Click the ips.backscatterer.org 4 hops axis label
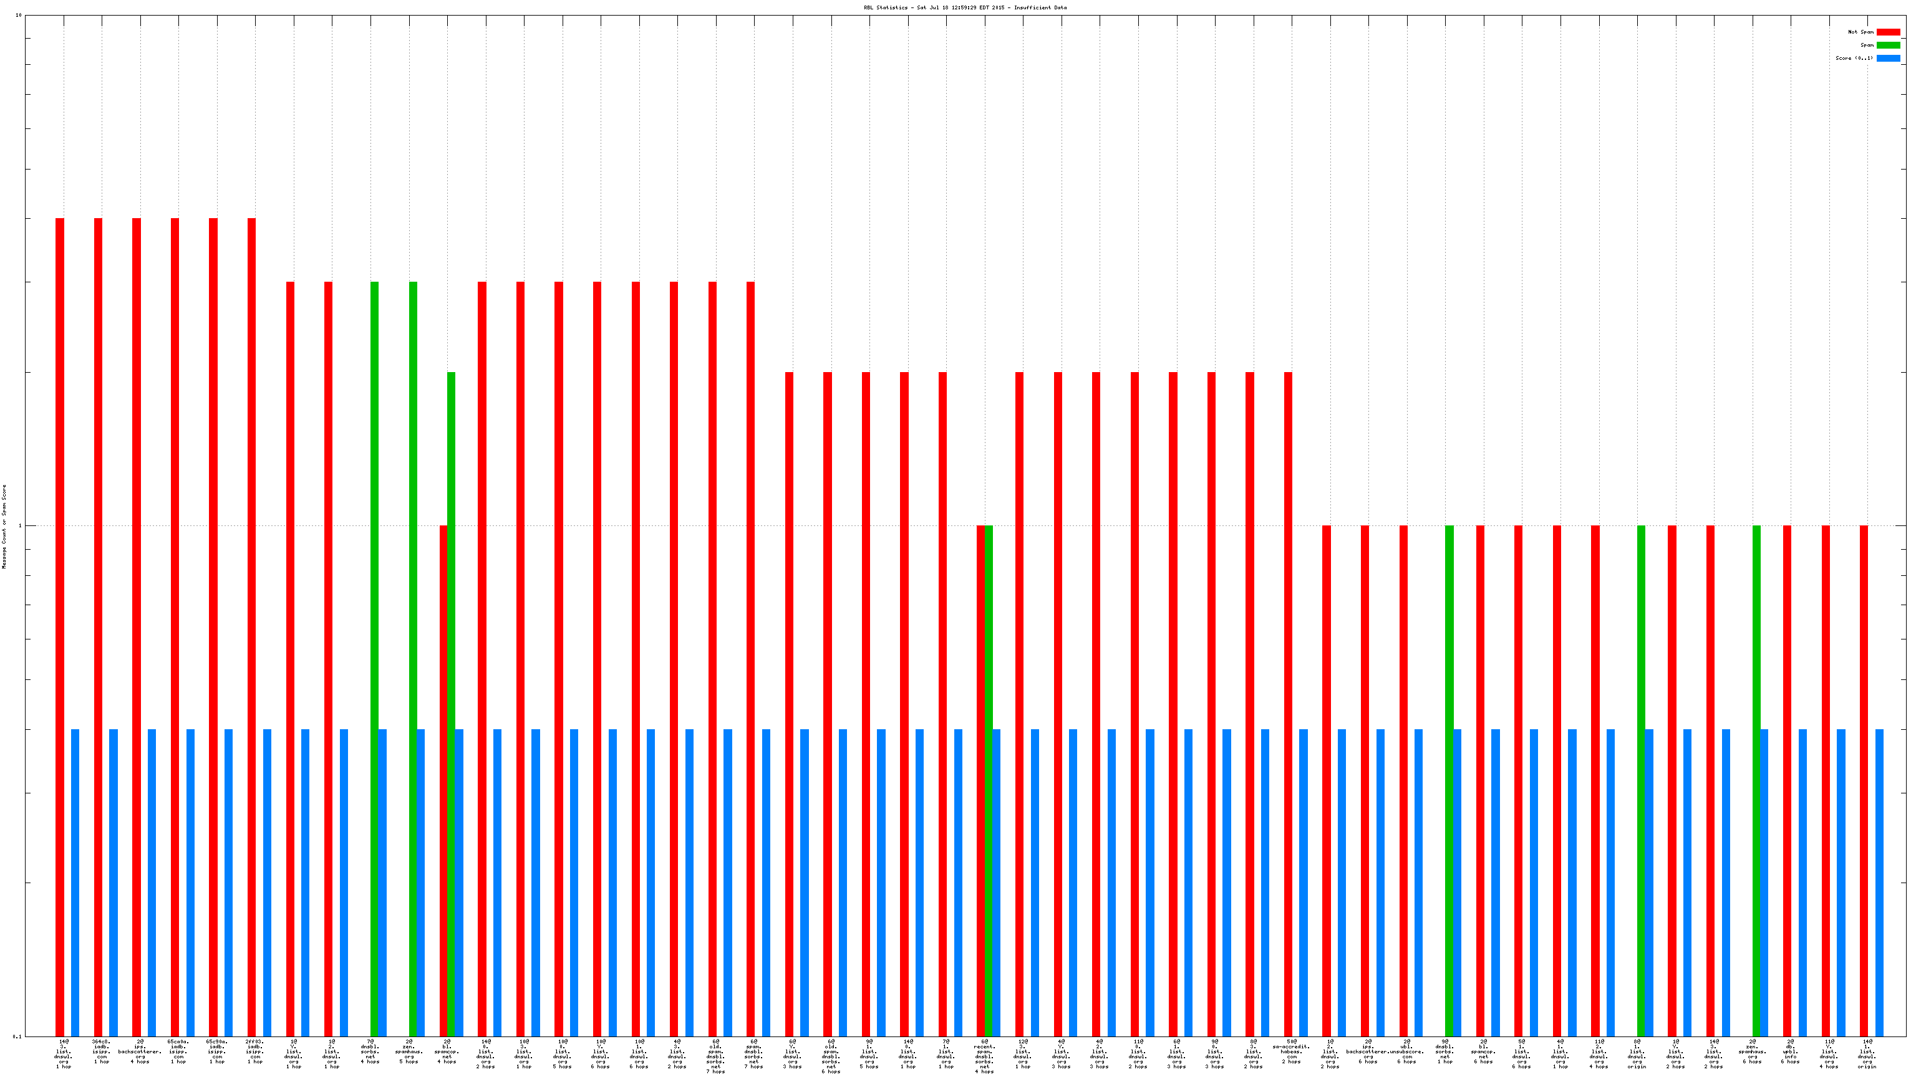The image size is (1916, 1077). coord(140,1051)
